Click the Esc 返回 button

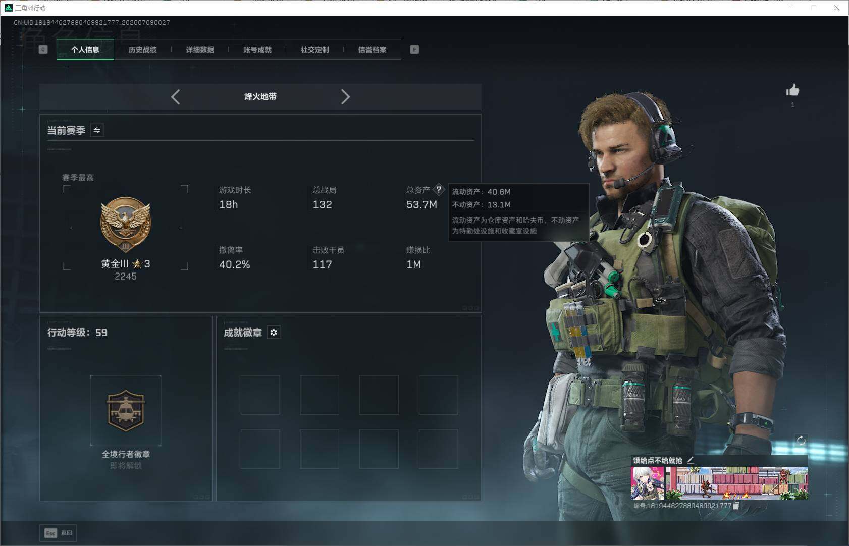[59, 533]
